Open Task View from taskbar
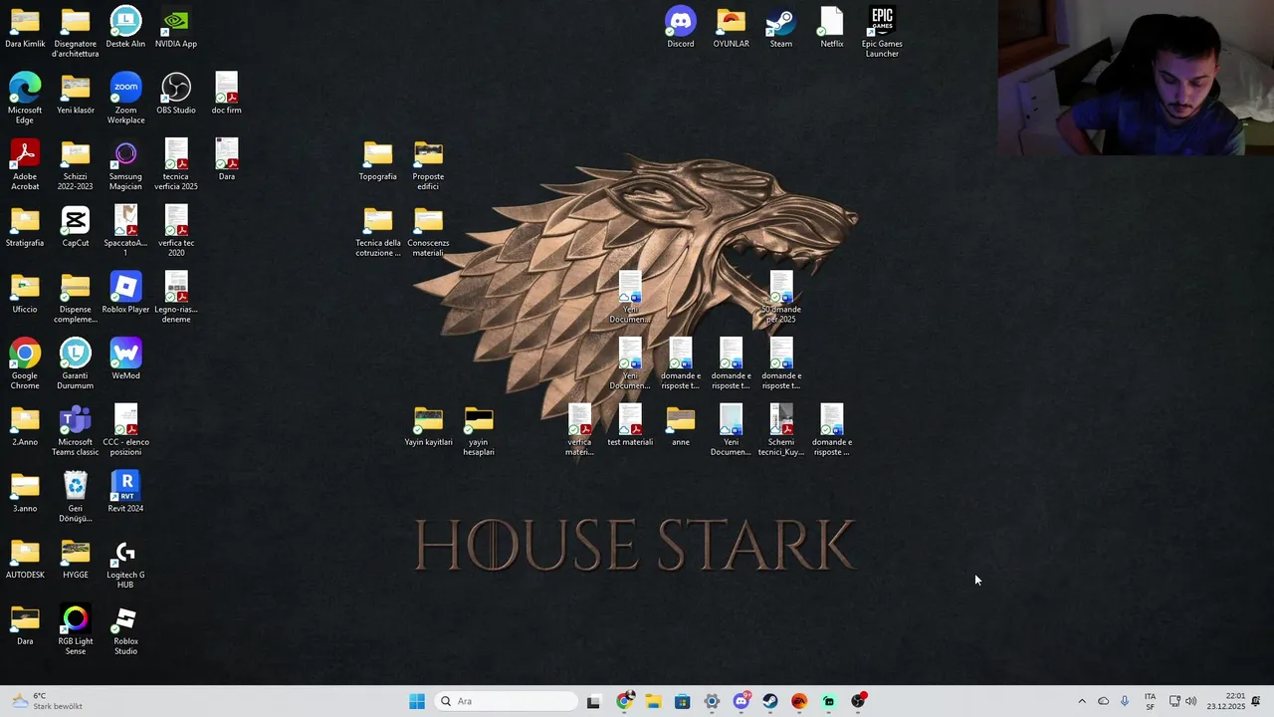Viewport: 1274px width, 717px height. 593,701
